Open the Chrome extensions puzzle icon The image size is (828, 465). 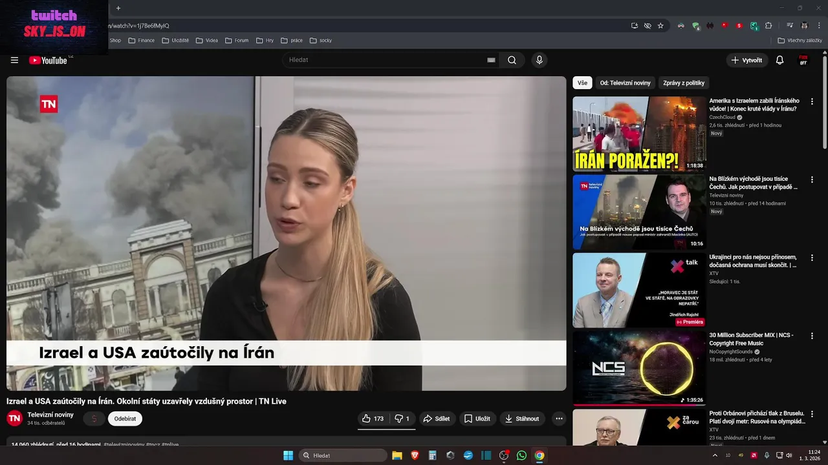[768, 26]
